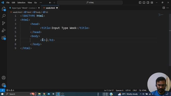The image size is (171, 96).
Task: Open the Windows Start menu
Action: (x=2, y=94)
